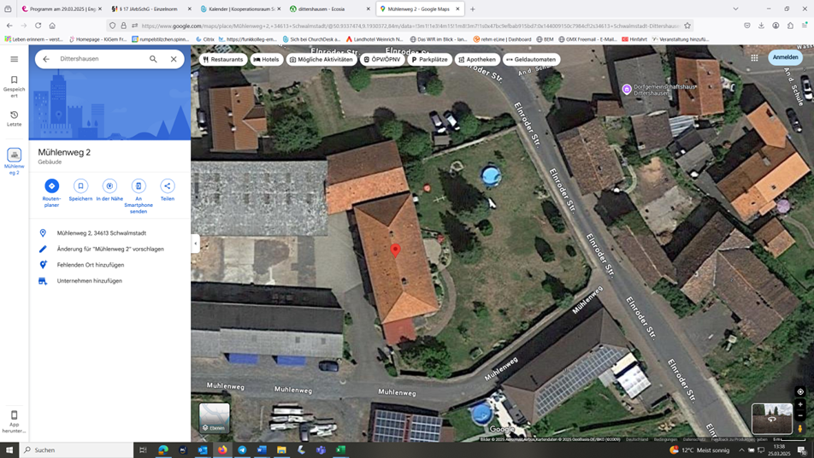The height and width of the screenshot is (458, 814).
Task: Open the Google apps grid
Action: (754, 58)
